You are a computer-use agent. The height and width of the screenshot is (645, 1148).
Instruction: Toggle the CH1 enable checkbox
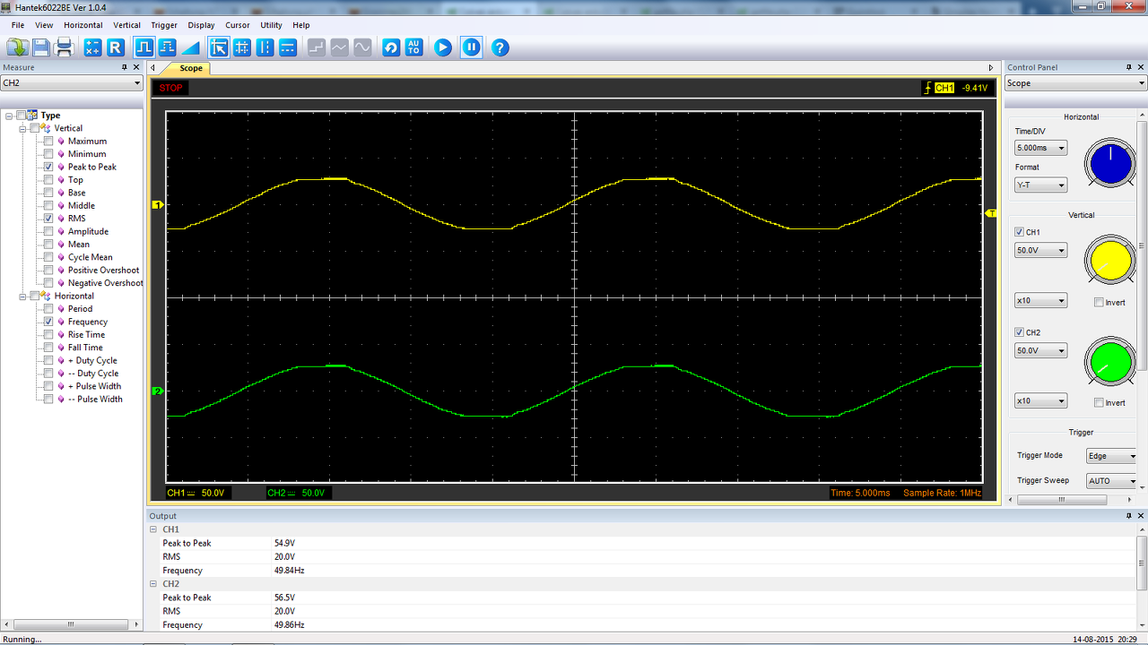(1019, 232)
